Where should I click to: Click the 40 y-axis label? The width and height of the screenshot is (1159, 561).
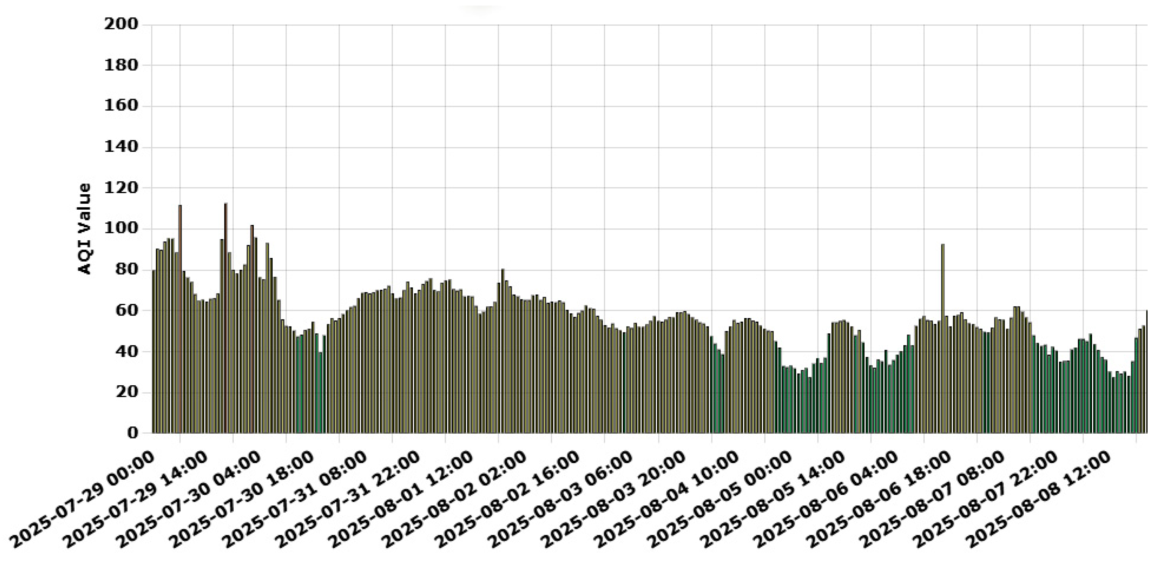coord(127,352)
